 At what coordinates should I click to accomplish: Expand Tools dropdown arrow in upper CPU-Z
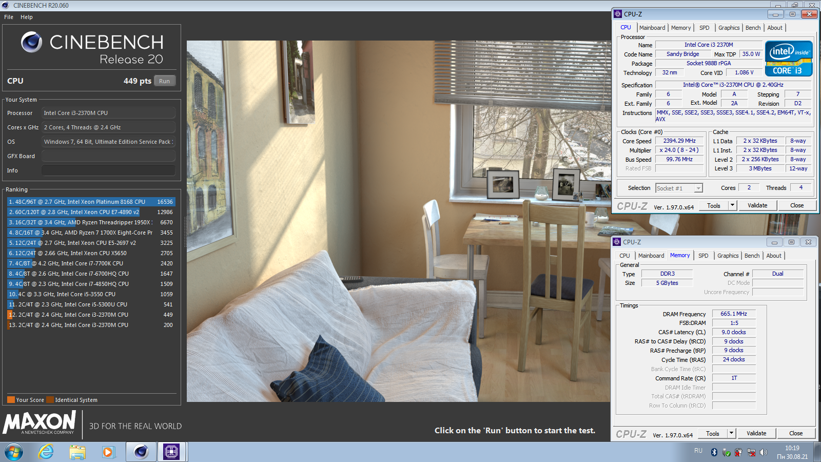[732, 205]
